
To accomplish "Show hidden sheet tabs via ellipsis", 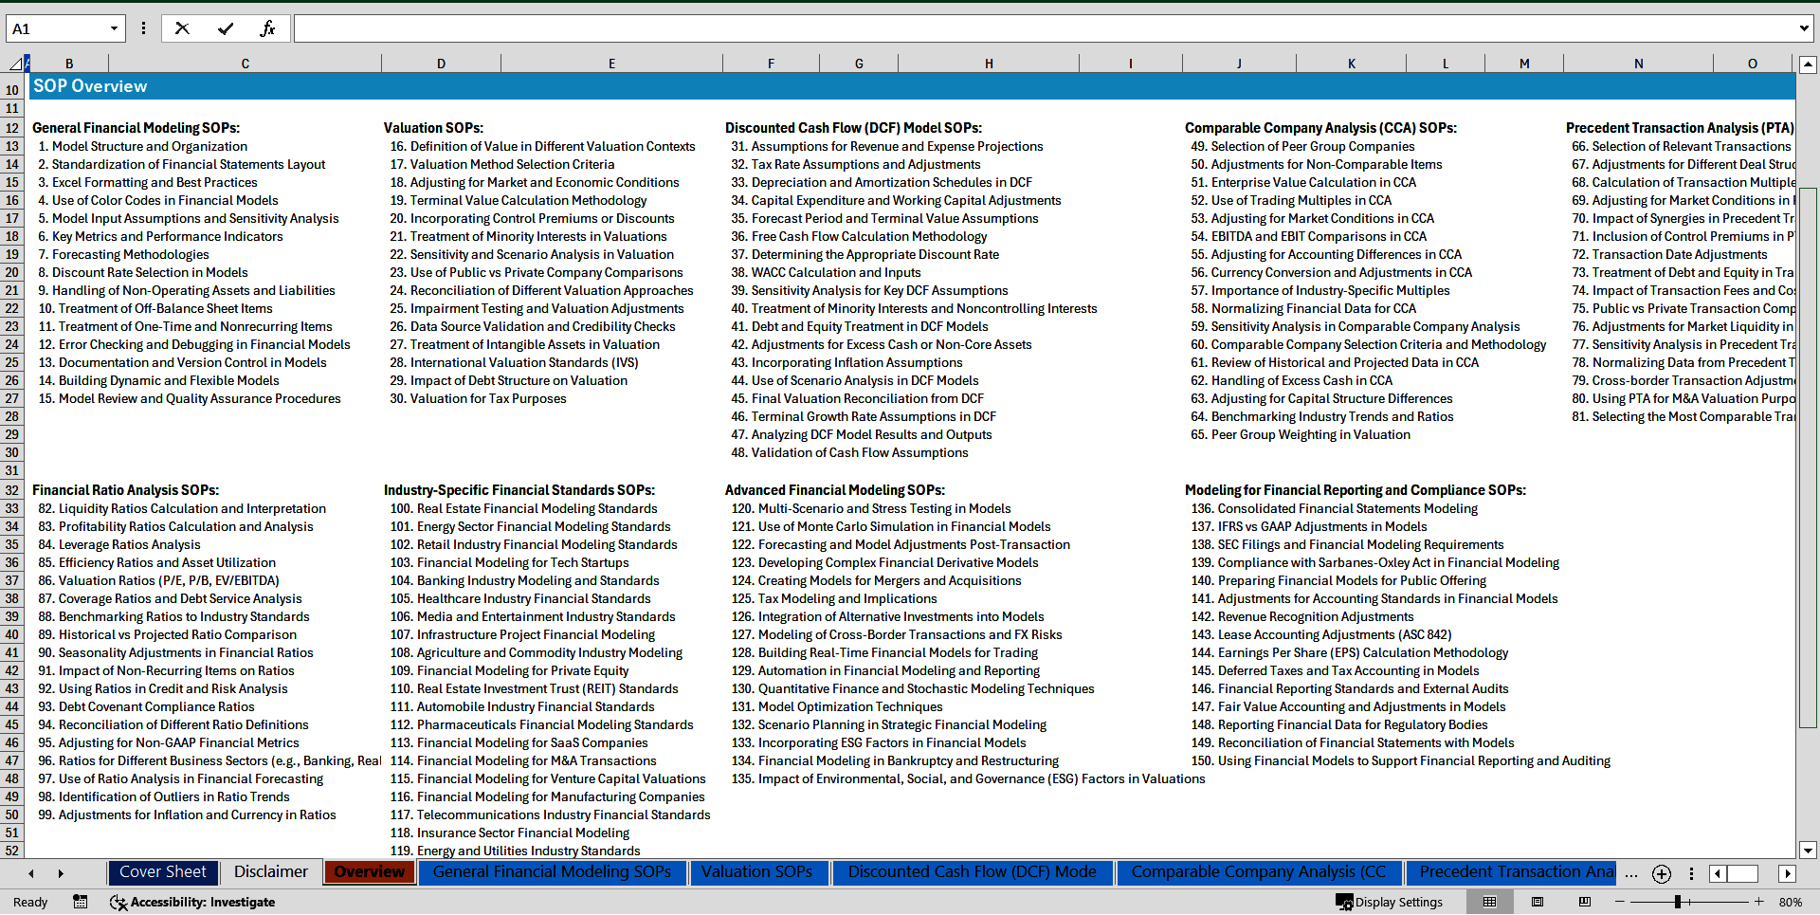I will (x=1630, y=873).
